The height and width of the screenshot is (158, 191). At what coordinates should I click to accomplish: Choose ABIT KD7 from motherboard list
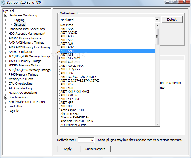click(x=107, y=84)
